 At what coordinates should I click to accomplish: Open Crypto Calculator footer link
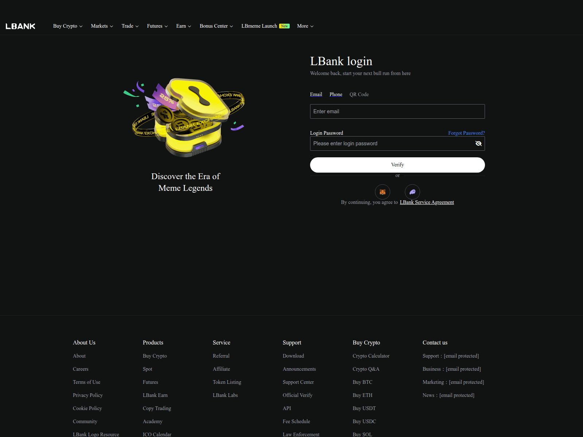point(371,356)
